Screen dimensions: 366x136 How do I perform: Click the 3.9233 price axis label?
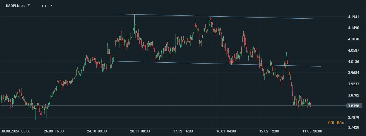pyautogui.click(x=354, y=84)
